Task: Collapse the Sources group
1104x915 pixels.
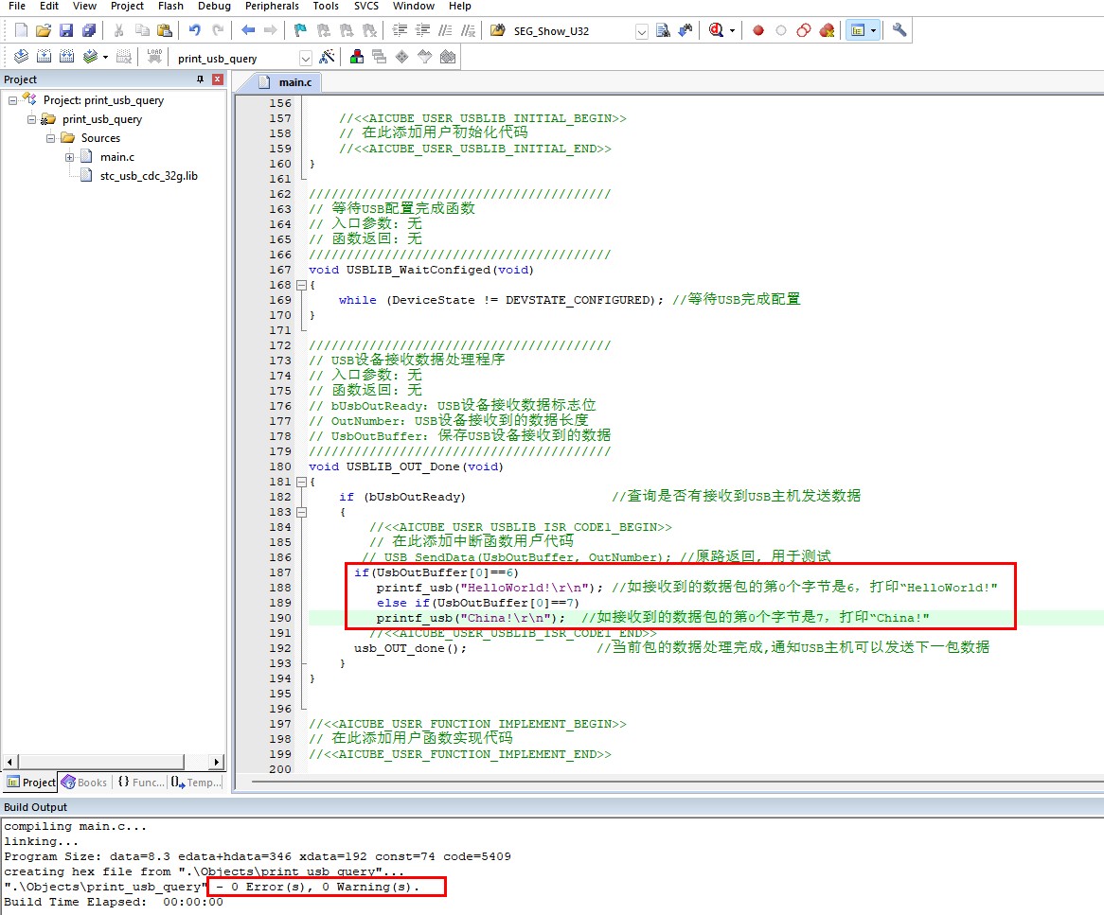Action: click(x=51, y=139)
